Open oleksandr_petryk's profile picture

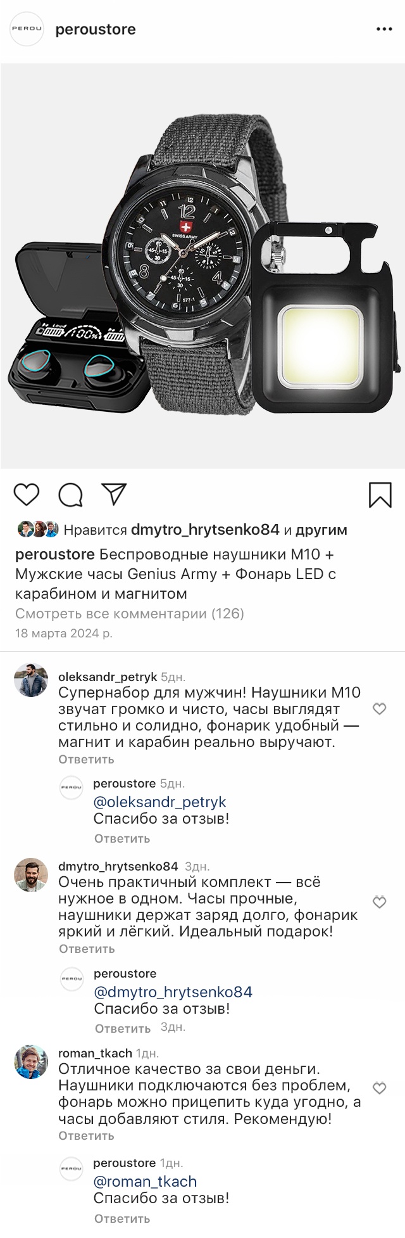pos(31,680)
